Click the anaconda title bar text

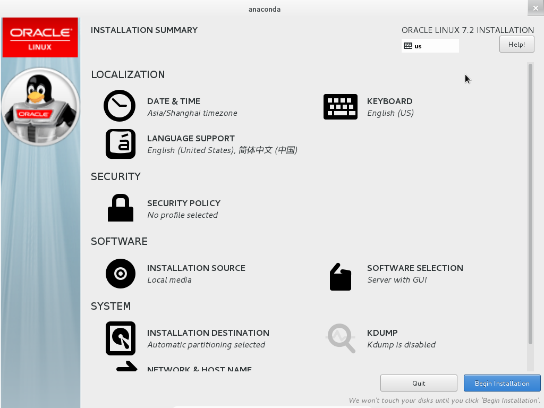click(265, 10)
